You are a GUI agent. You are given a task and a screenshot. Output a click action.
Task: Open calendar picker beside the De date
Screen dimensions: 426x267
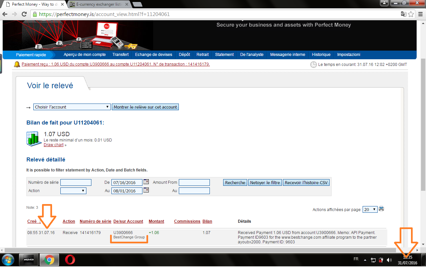point(146,182)
